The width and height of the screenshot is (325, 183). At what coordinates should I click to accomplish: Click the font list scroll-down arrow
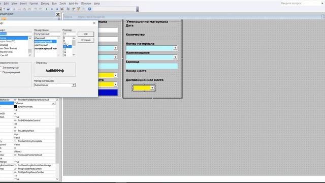tap(30, 55)
